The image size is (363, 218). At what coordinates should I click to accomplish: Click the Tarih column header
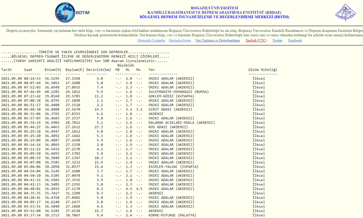6,70
